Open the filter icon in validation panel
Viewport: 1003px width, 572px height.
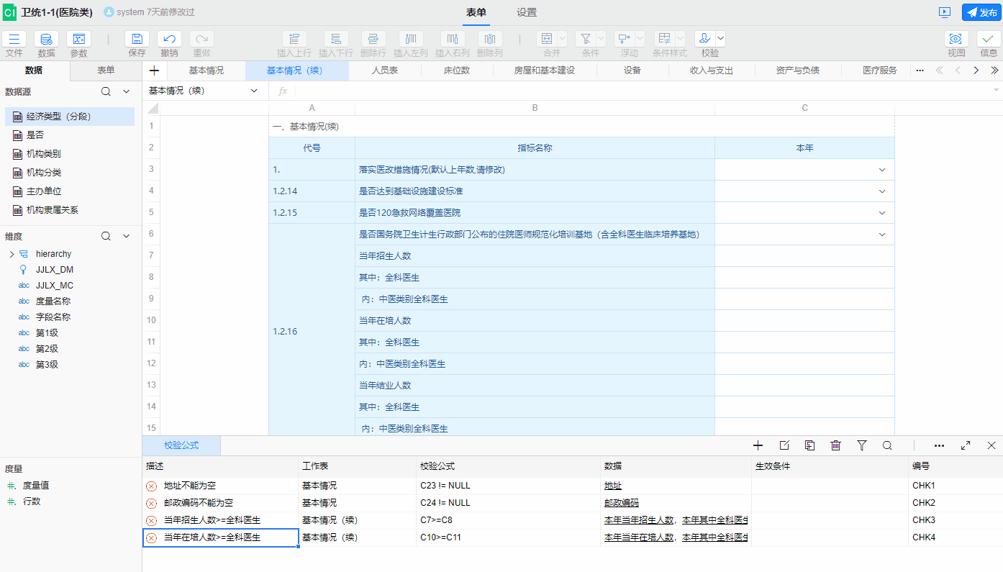pyautogui.click(x=861, y=445)
